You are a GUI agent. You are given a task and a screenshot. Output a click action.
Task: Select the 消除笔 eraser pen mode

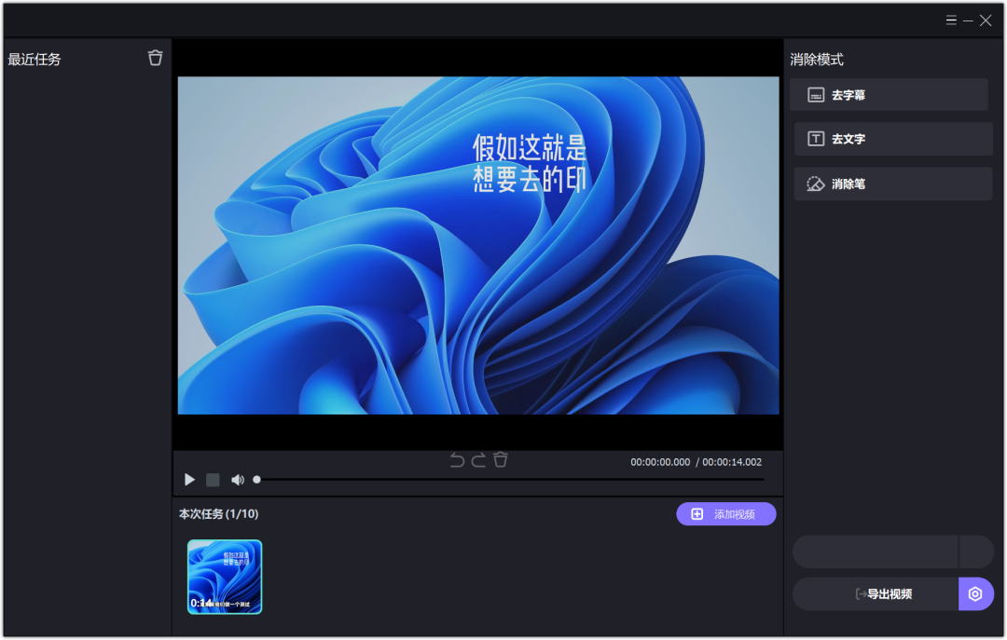(893, 184)
